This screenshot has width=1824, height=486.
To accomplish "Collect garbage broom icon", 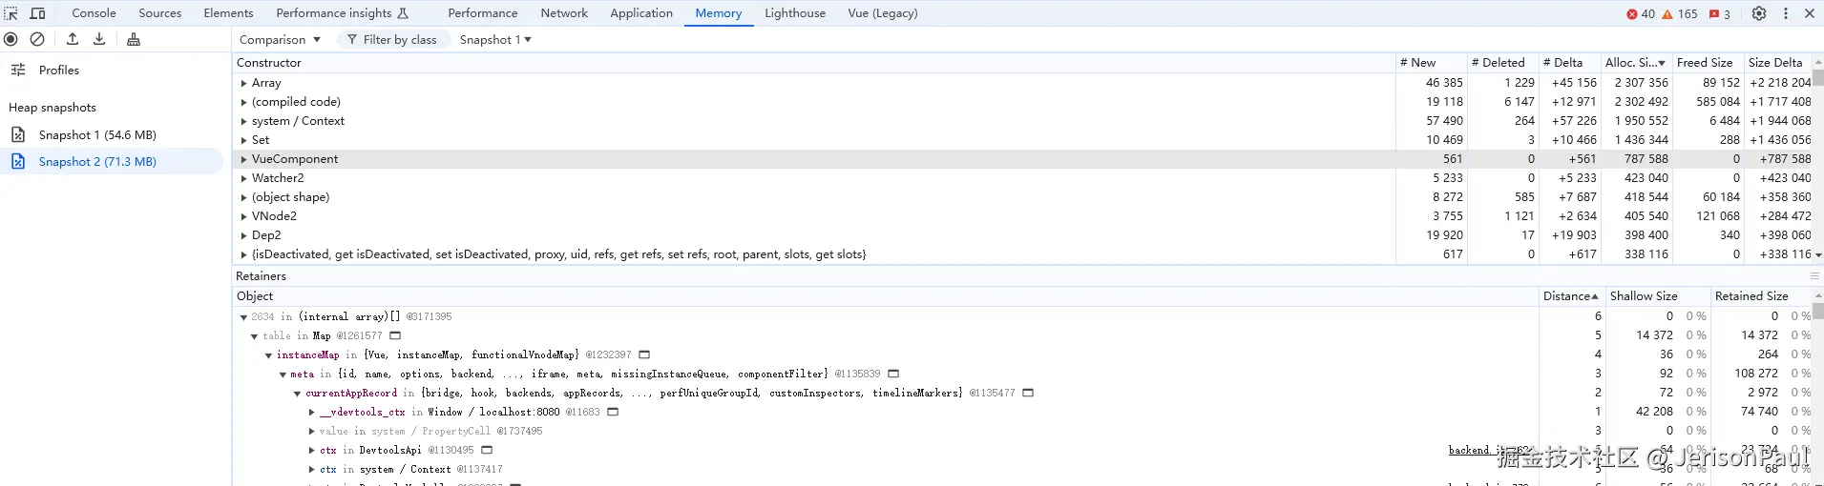I will tap(134, 39).
